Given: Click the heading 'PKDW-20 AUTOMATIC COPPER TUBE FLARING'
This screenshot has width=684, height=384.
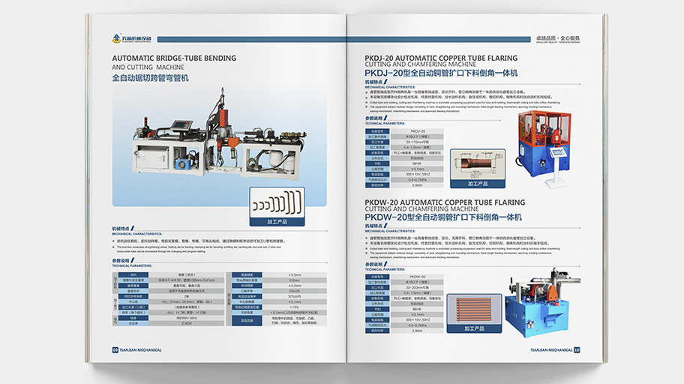Looking at the screenshot, I should [445, 202].
